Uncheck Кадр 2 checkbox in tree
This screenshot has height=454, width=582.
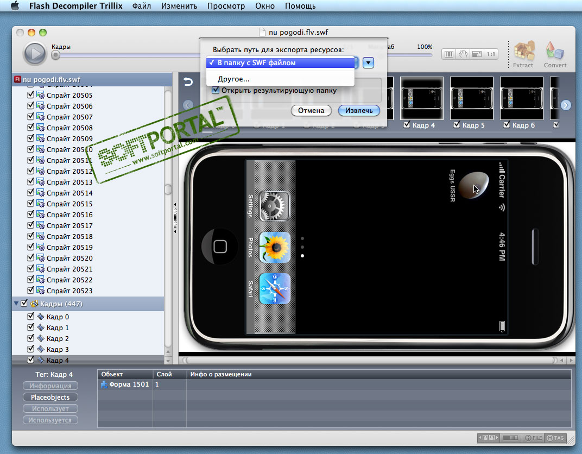click(30, 338)
